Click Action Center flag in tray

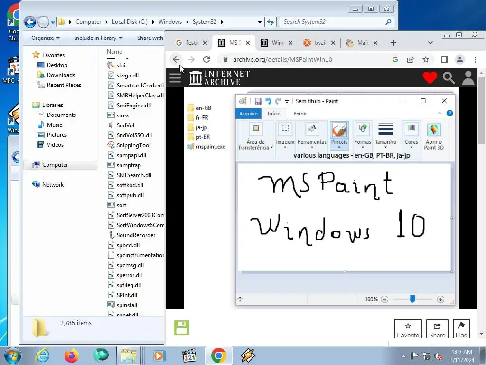click(x=415, y=355)
